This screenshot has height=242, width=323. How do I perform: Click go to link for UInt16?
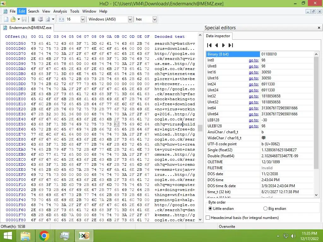pos(254,78)
